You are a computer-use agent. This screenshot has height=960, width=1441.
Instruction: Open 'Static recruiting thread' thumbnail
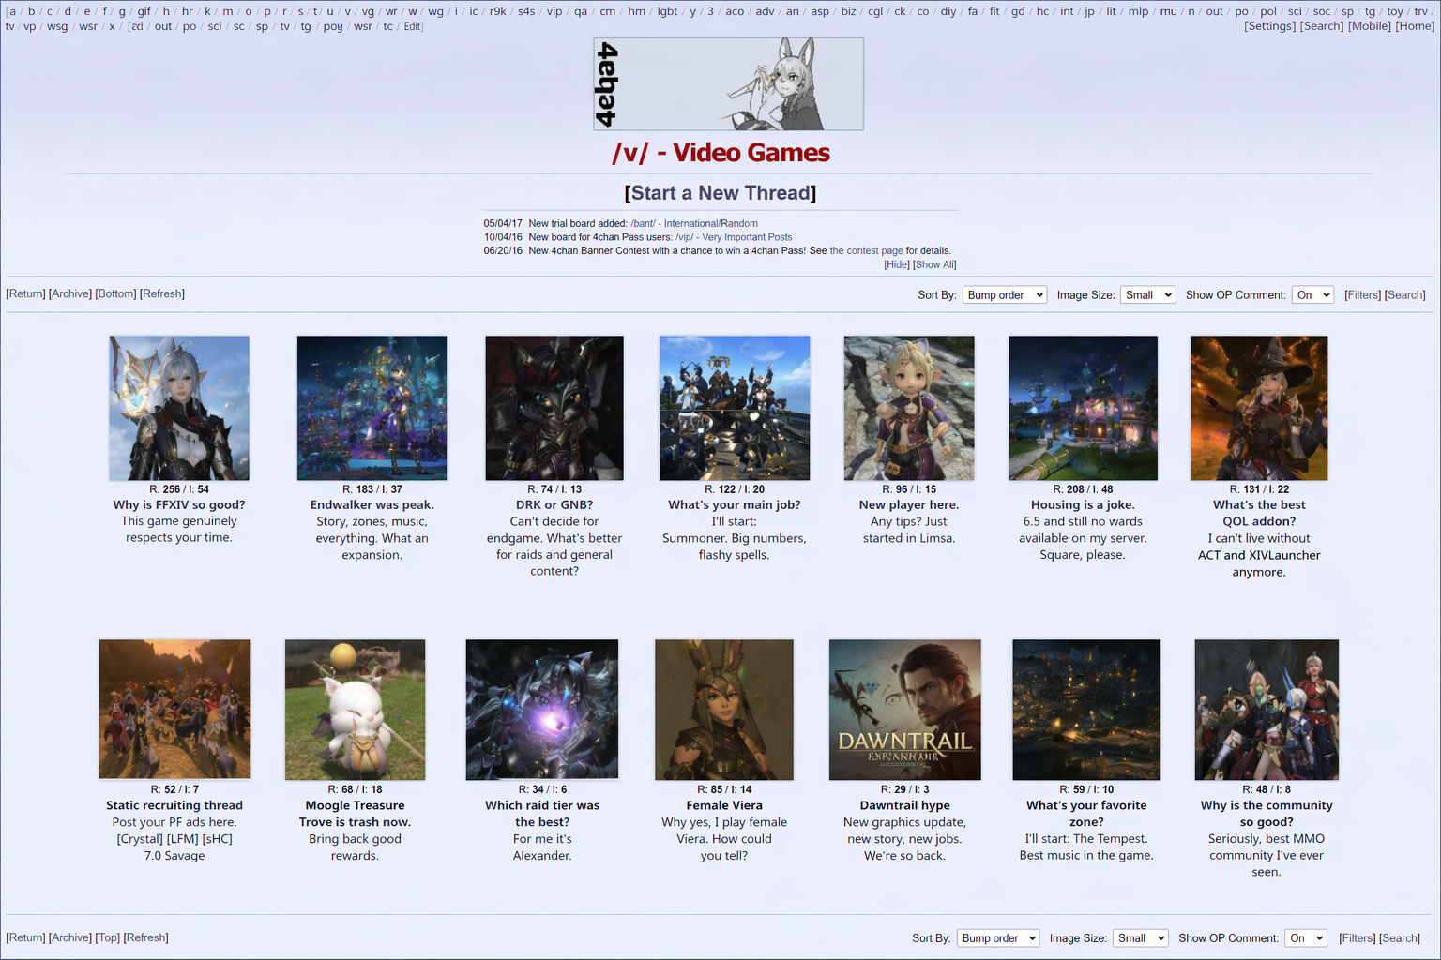(x=174, y=710)
